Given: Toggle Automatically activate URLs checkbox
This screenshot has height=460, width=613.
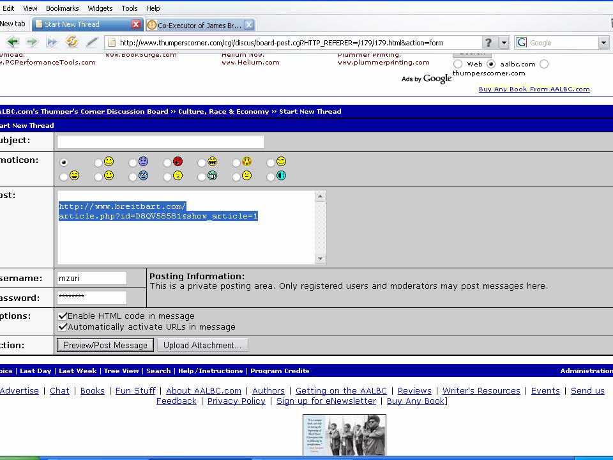Looking at the screenshot, I should click(62, 326).
